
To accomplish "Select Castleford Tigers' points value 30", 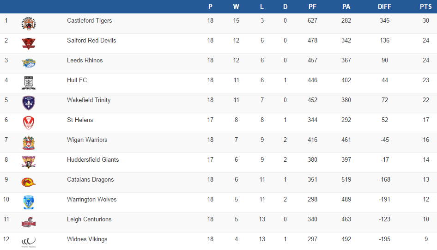I will coord(425,20).
